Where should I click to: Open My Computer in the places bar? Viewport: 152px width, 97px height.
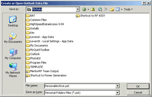(13, 54)
